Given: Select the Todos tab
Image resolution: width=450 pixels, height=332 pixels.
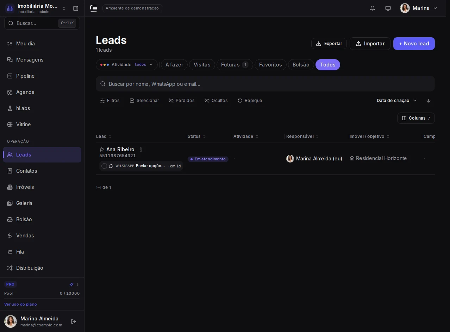Looking at the screenshot, I should click(328, 65).
